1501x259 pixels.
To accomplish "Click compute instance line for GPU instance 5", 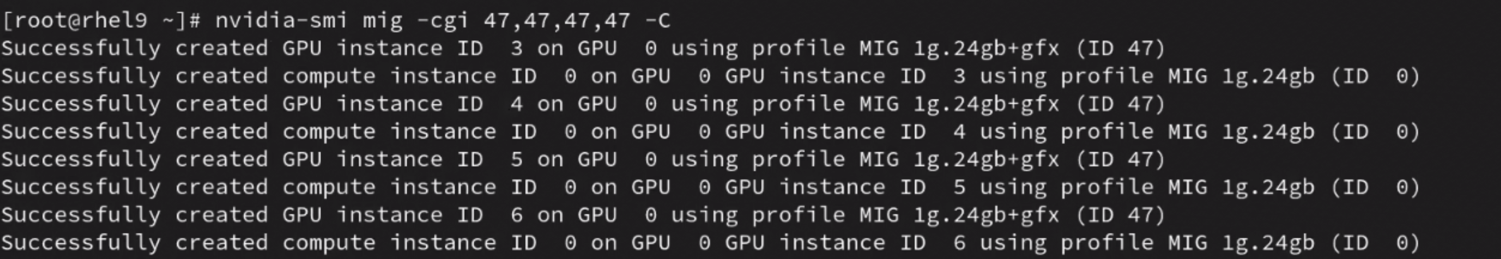I will click(710, 187).
